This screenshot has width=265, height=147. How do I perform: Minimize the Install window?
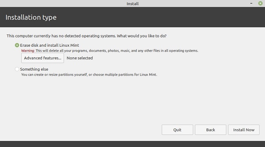251,3
